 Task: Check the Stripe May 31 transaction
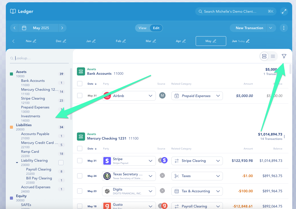pyautogui.click(x=80, y=161)
